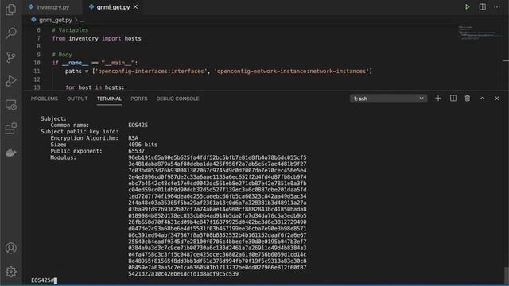
Task: Click the breadcrumb ellipsis after gnmi_get.py
Action: point(82,20)
